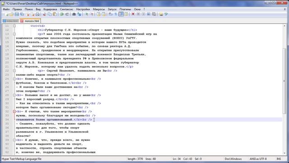Image resolution: width=289 pixels, height=163 pixels.
Task: Click the Replace toolbar icon
Action: 79,14
